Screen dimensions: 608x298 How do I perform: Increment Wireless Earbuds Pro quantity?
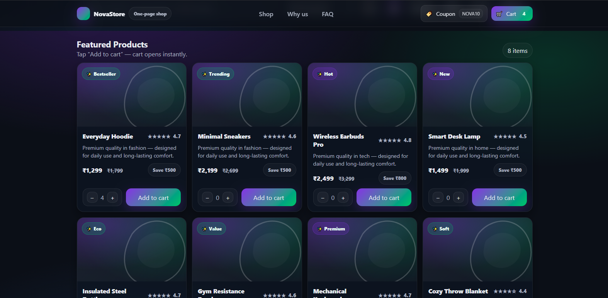pos(343,198)
